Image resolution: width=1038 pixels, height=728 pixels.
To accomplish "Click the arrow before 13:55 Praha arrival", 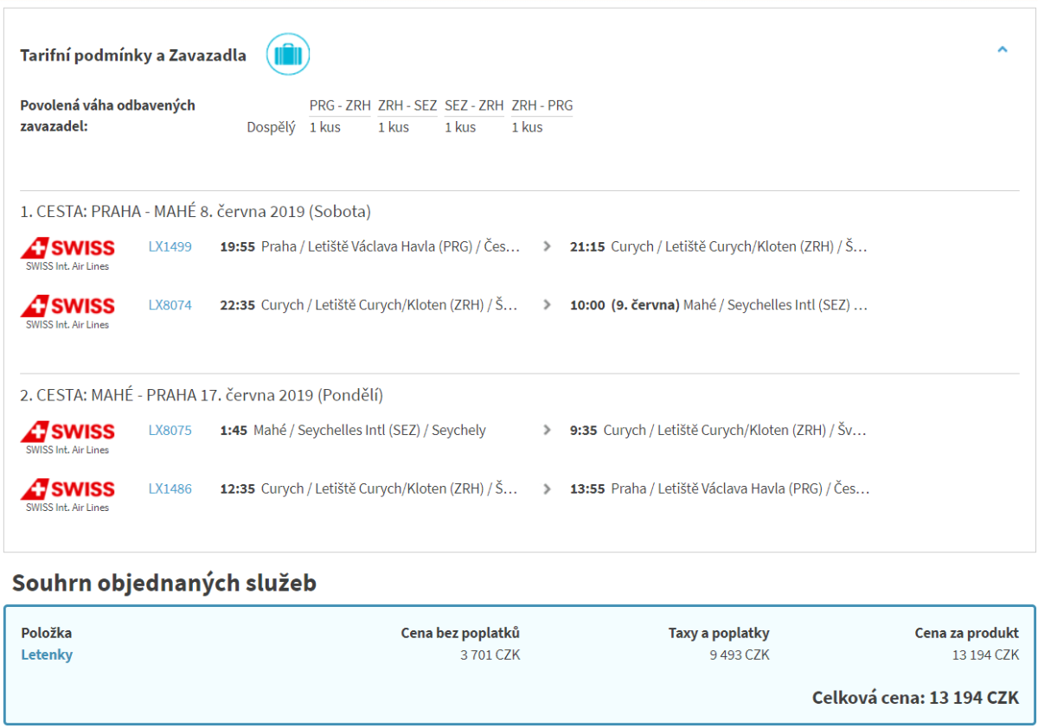I will click(547, 489).
